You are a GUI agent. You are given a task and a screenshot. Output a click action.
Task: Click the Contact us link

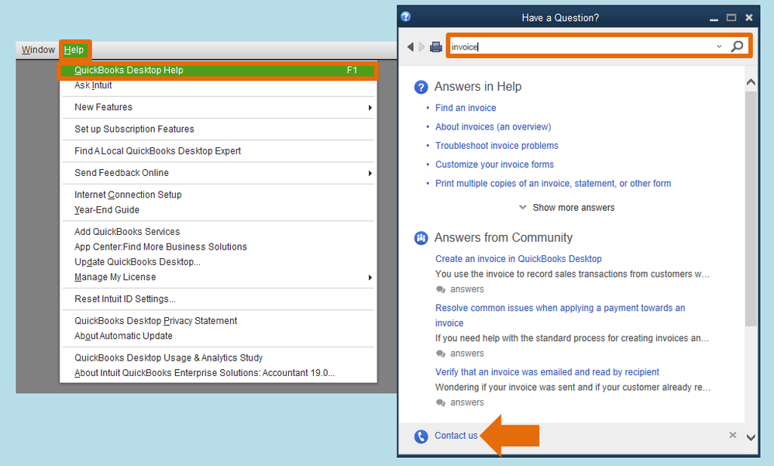tap(456, 435)
